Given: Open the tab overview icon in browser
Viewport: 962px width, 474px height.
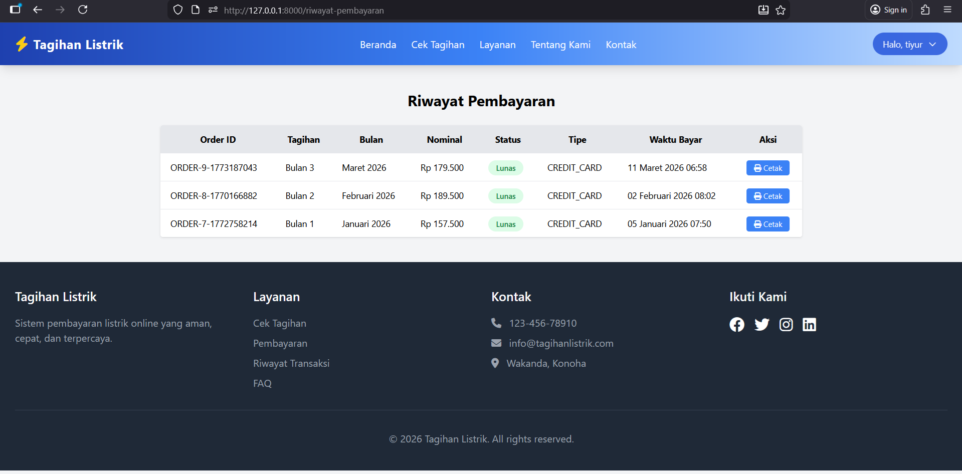Looking at the screenshot, I should 16,9.
